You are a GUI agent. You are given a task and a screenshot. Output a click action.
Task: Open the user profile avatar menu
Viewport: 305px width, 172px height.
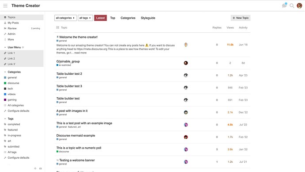click(299, 6)
